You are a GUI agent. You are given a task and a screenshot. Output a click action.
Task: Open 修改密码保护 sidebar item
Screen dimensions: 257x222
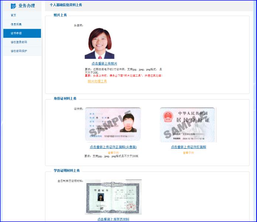click(x=19, y=51)
